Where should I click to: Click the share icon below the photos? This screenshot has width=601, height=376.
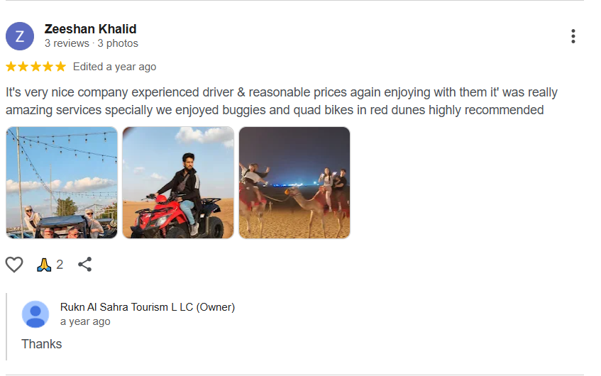[x=85, y=265]
